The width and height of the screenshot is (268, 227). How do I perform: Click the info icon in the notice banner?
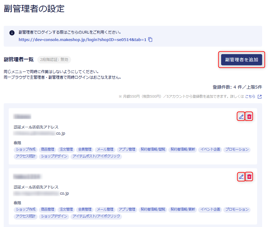pos(12,33)
